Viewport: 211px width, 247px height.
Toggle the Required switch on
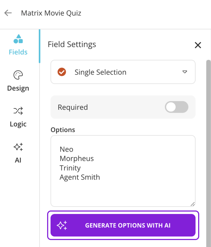pos(176,107)
